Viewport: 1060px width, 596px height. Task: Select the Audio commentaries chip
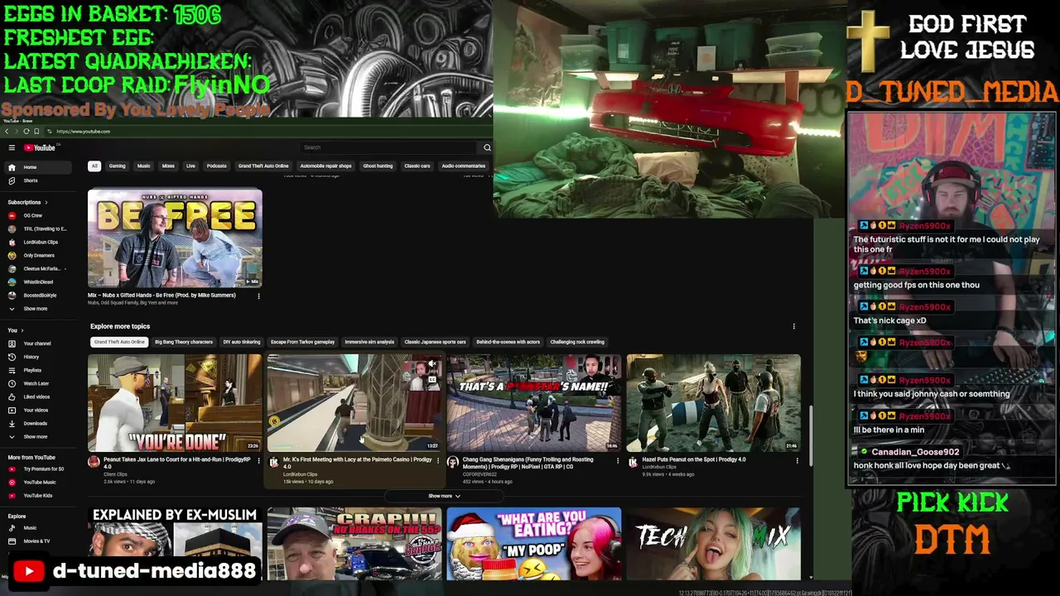(x=464, y=166)
